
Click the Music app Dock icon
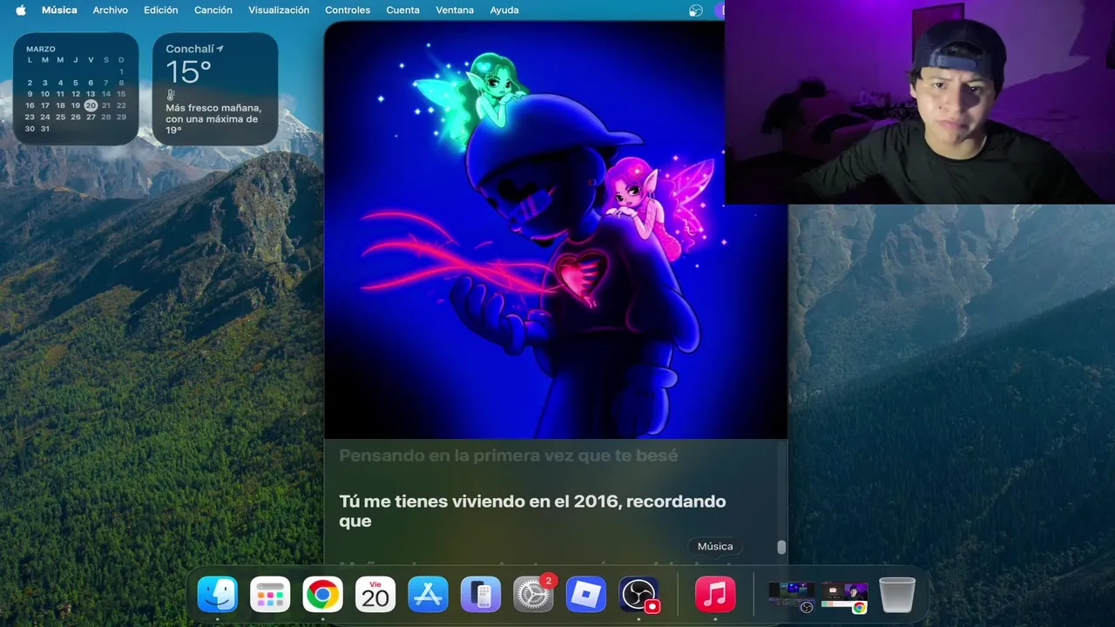point(715,596)
